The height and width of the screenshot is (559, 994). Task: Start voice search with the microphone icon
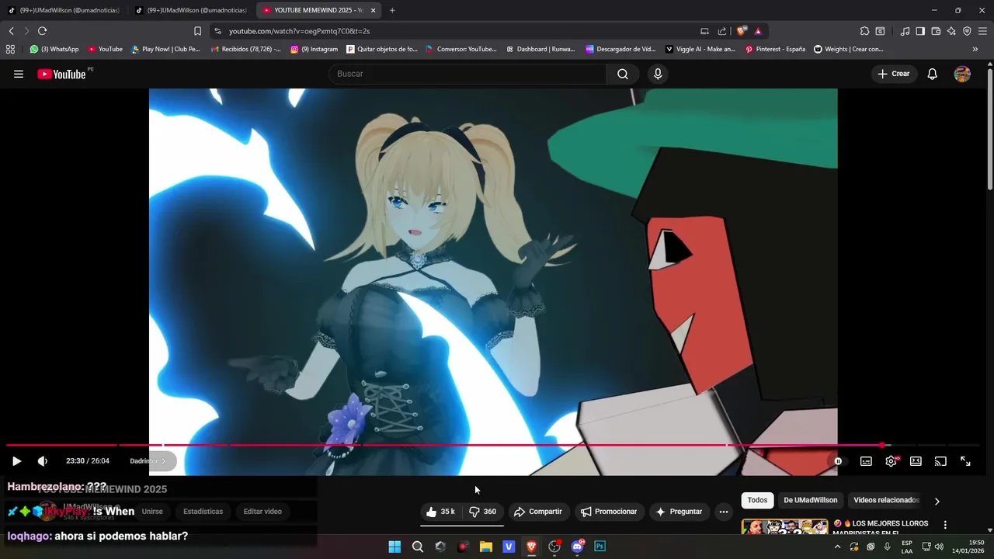pyautogui.click(x=658, y=74)
